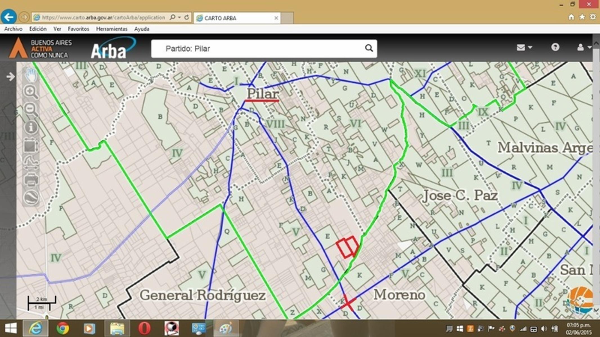Choose the measure area tool
This screenshot has width=600, height=337.
pos(31,146)
